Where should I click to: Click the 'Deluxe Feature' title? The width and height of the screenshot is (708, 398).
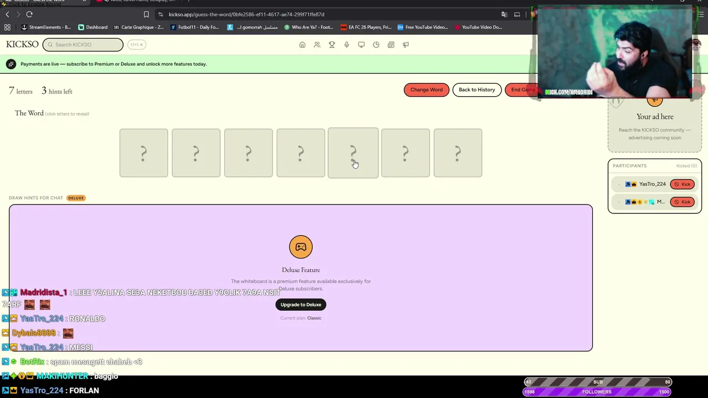coord(301,270)
